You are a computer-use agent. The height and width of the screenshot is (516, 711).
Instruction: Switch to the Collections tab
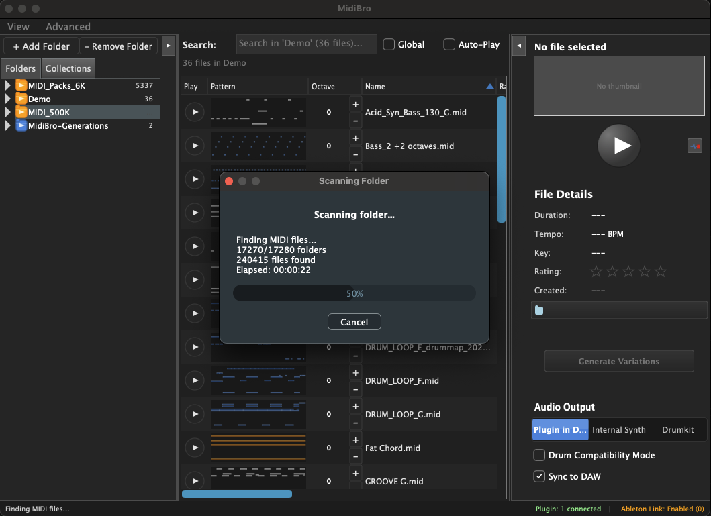coord(68,68)
